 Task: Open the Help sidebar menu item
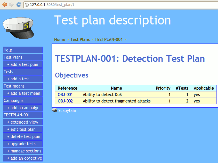pos(23,50)
